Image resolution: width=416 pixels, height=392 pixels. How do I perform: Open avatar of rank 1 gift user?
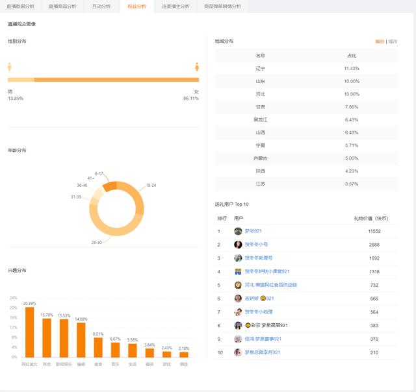click(x=238, y=231)
